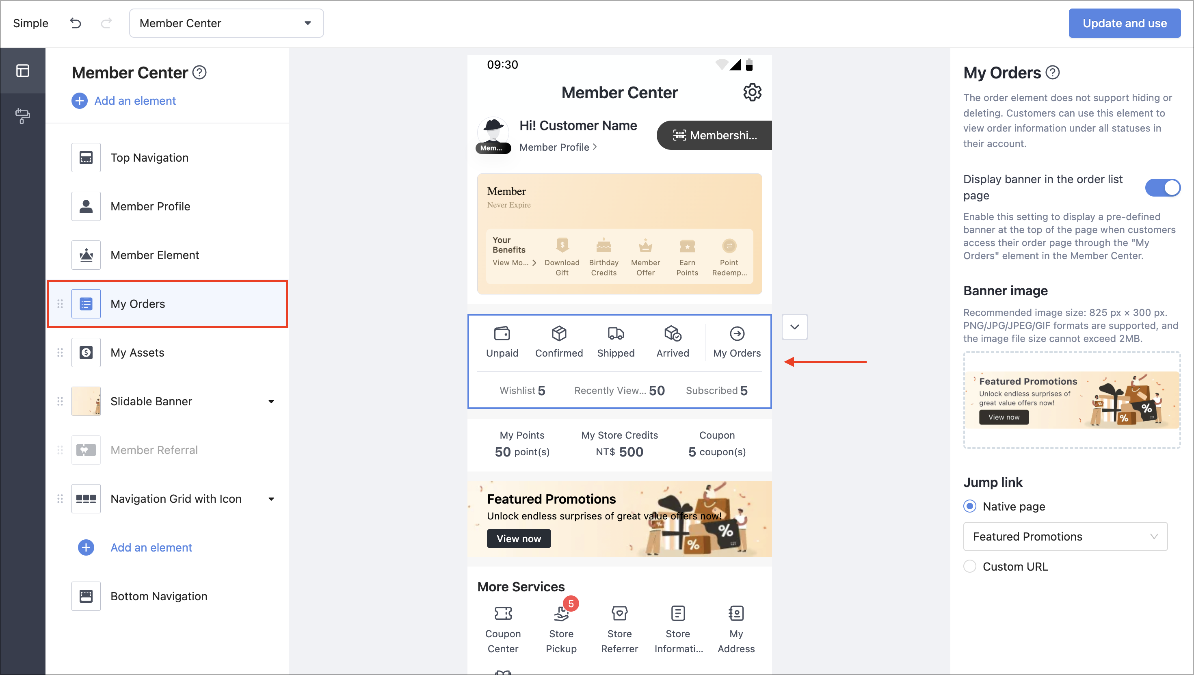The height and width of the screenshot is (675, 1194).
Task: Expand Navigation Grid with Icon arrow
Action: (x=271, y=499)
